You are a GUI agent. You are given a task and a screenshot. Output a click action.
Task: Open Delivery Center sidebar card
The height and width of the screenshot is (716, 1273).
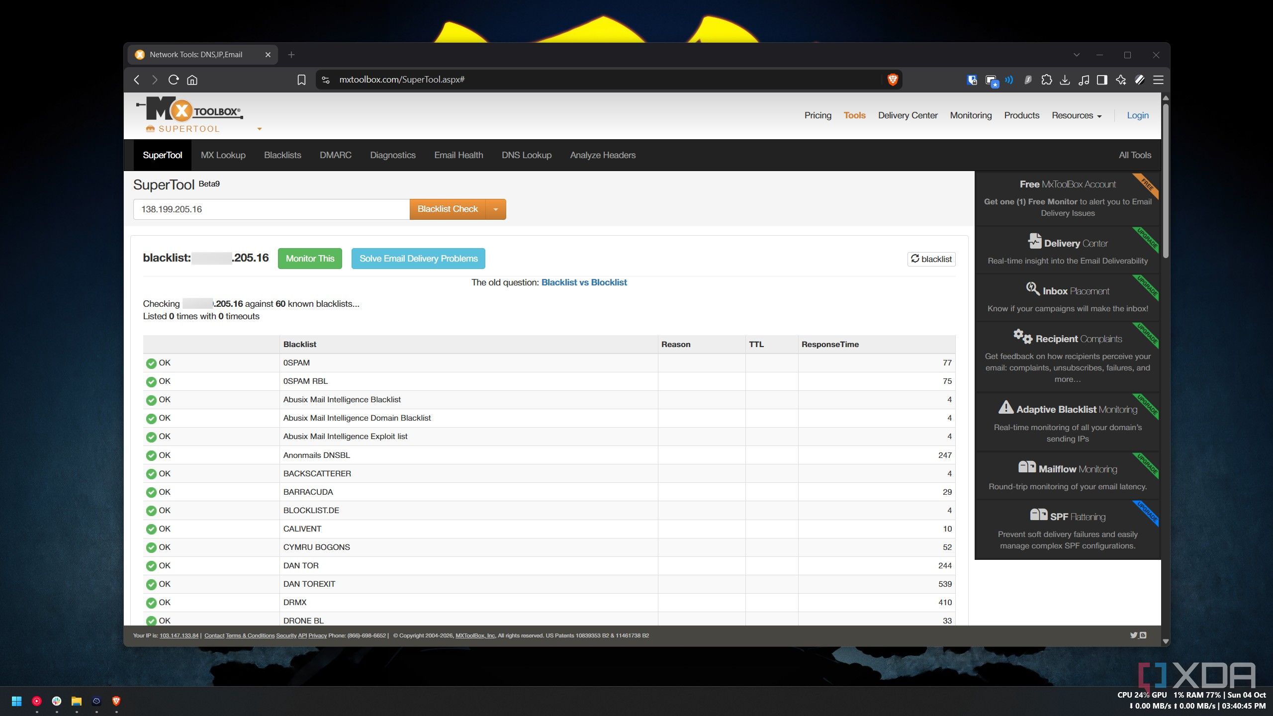[x=1067, y=251]
